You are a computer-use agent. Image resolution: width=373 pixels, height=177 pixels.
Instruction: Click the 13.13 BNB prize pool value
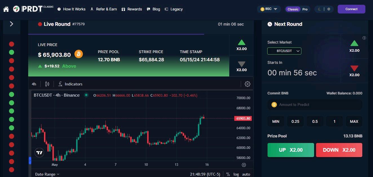[x=353, y=136]
